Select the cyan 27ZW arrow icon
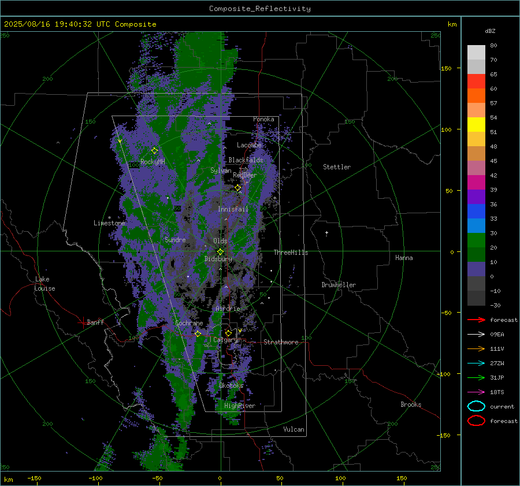 point(476,363)
